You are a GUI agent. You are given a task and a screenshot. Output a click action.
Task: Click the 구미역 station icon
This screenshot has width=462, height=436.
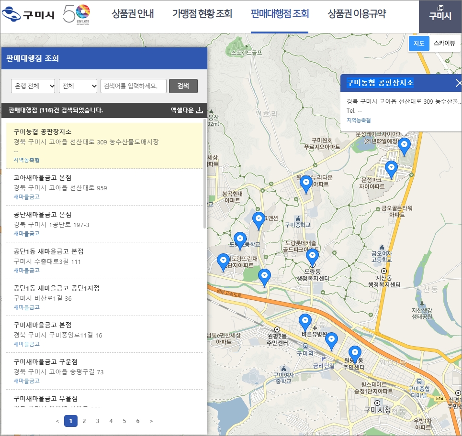[x=305, y=346]
